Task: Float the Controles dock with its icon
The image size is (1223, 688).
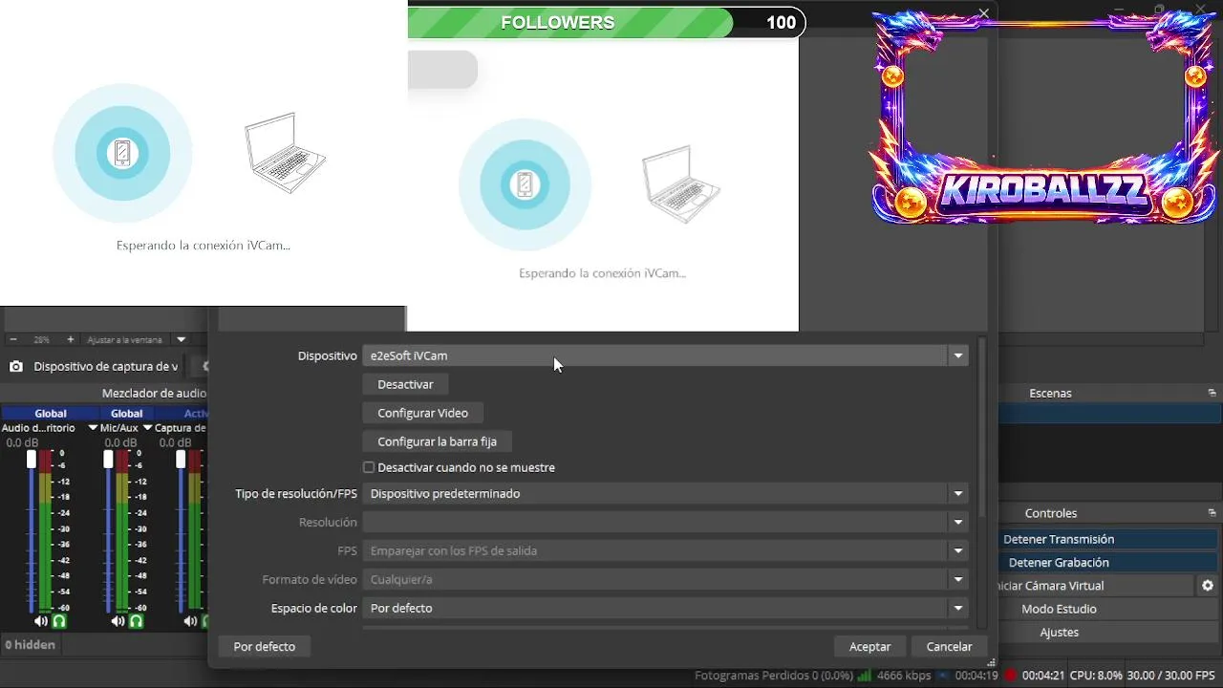Action: pyautogui.click(x=1212, y=513)
